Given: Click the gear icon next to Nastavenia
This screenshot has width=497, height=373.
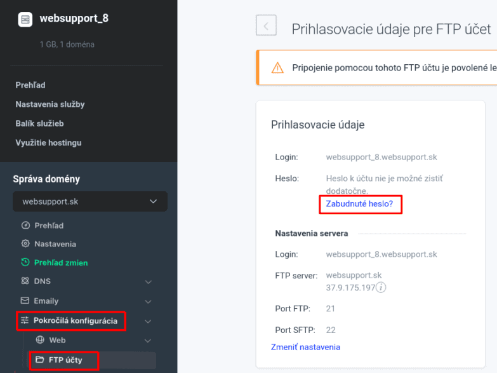Looking at the screenshot, I should 25,244.
